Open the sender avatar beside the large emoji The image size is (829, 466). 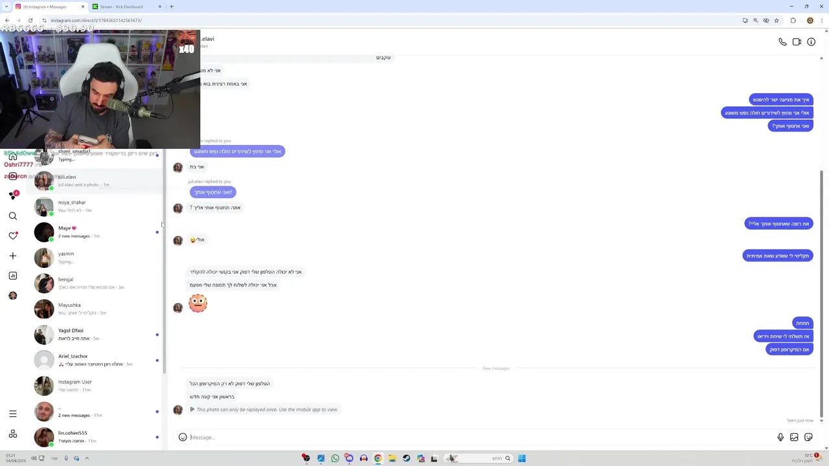pos(177,307)
